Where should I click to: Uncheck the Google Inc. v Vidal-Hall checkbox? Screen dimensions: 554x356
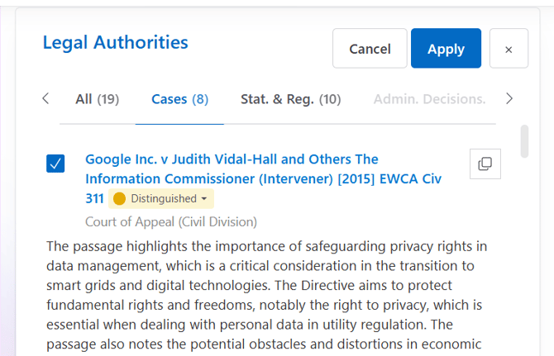click(55, 164)
